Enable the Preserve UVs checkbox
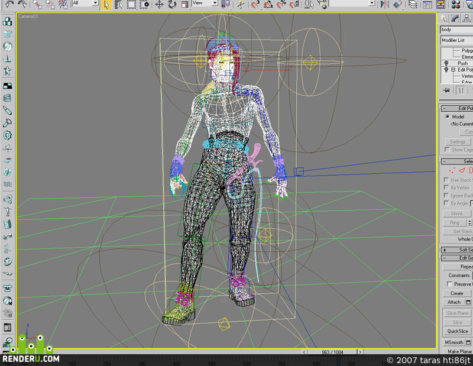The height and width of the screenshot is (366, 473). (x=449, y=284)
